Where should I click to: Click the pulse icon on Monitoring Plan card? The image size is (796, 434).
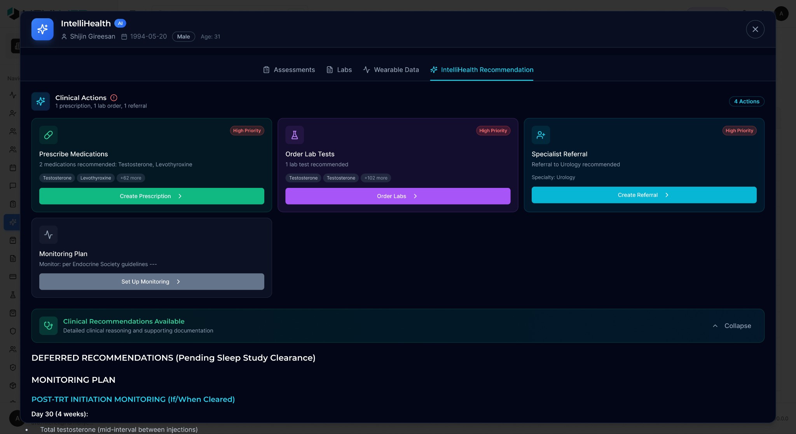tap(49, 235)
